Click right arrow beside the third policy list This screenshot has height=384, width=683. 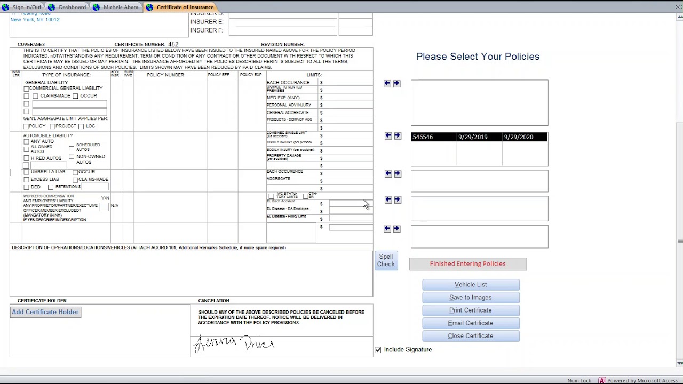(x=398, y=174)
